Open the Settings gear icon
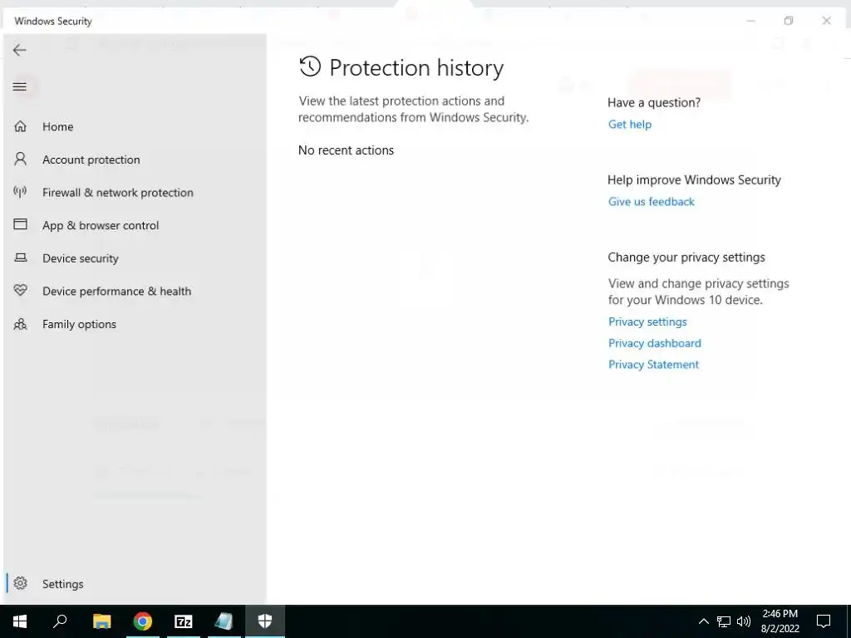851x638 pixels. [20, 583]
